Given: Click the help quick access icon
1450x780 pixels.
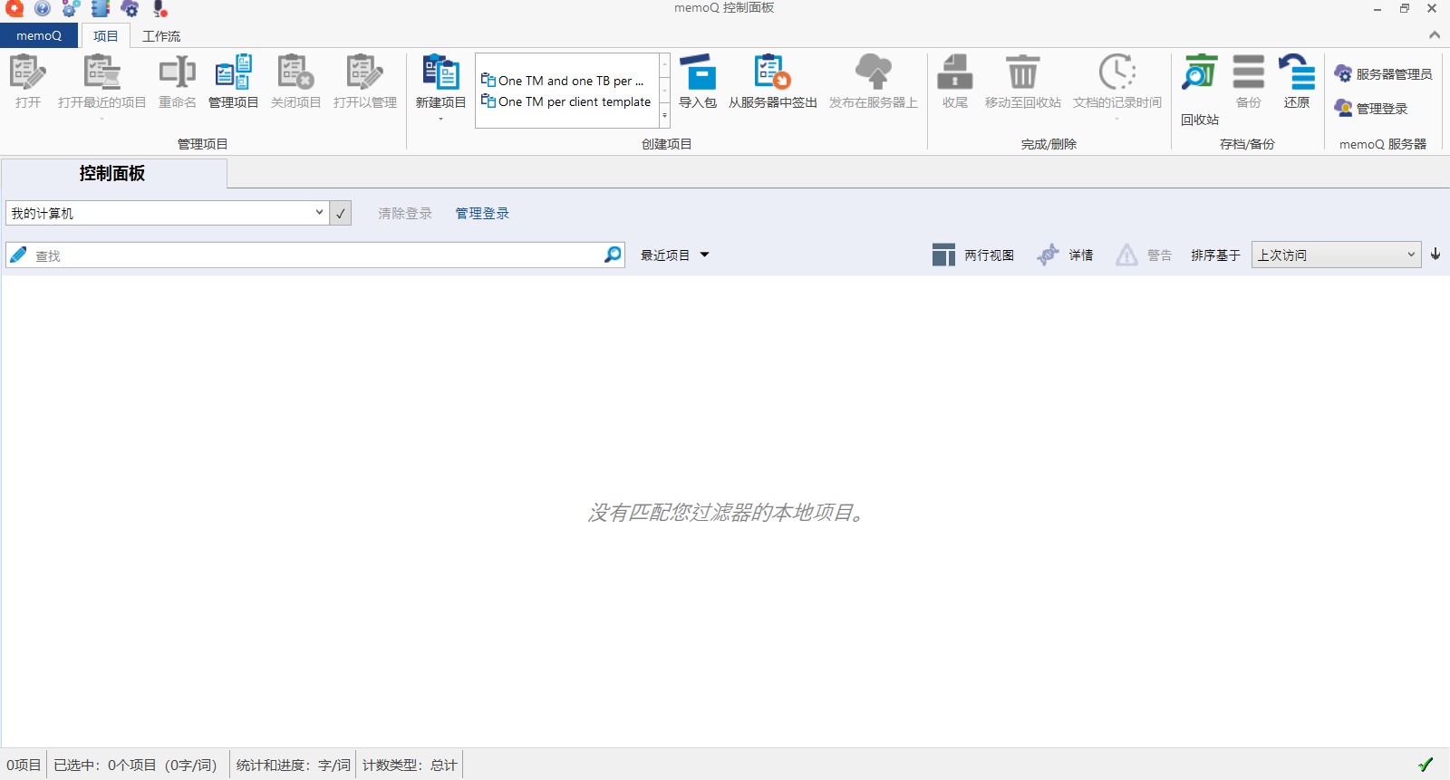Looking at the screenshot, I should 43,9.
